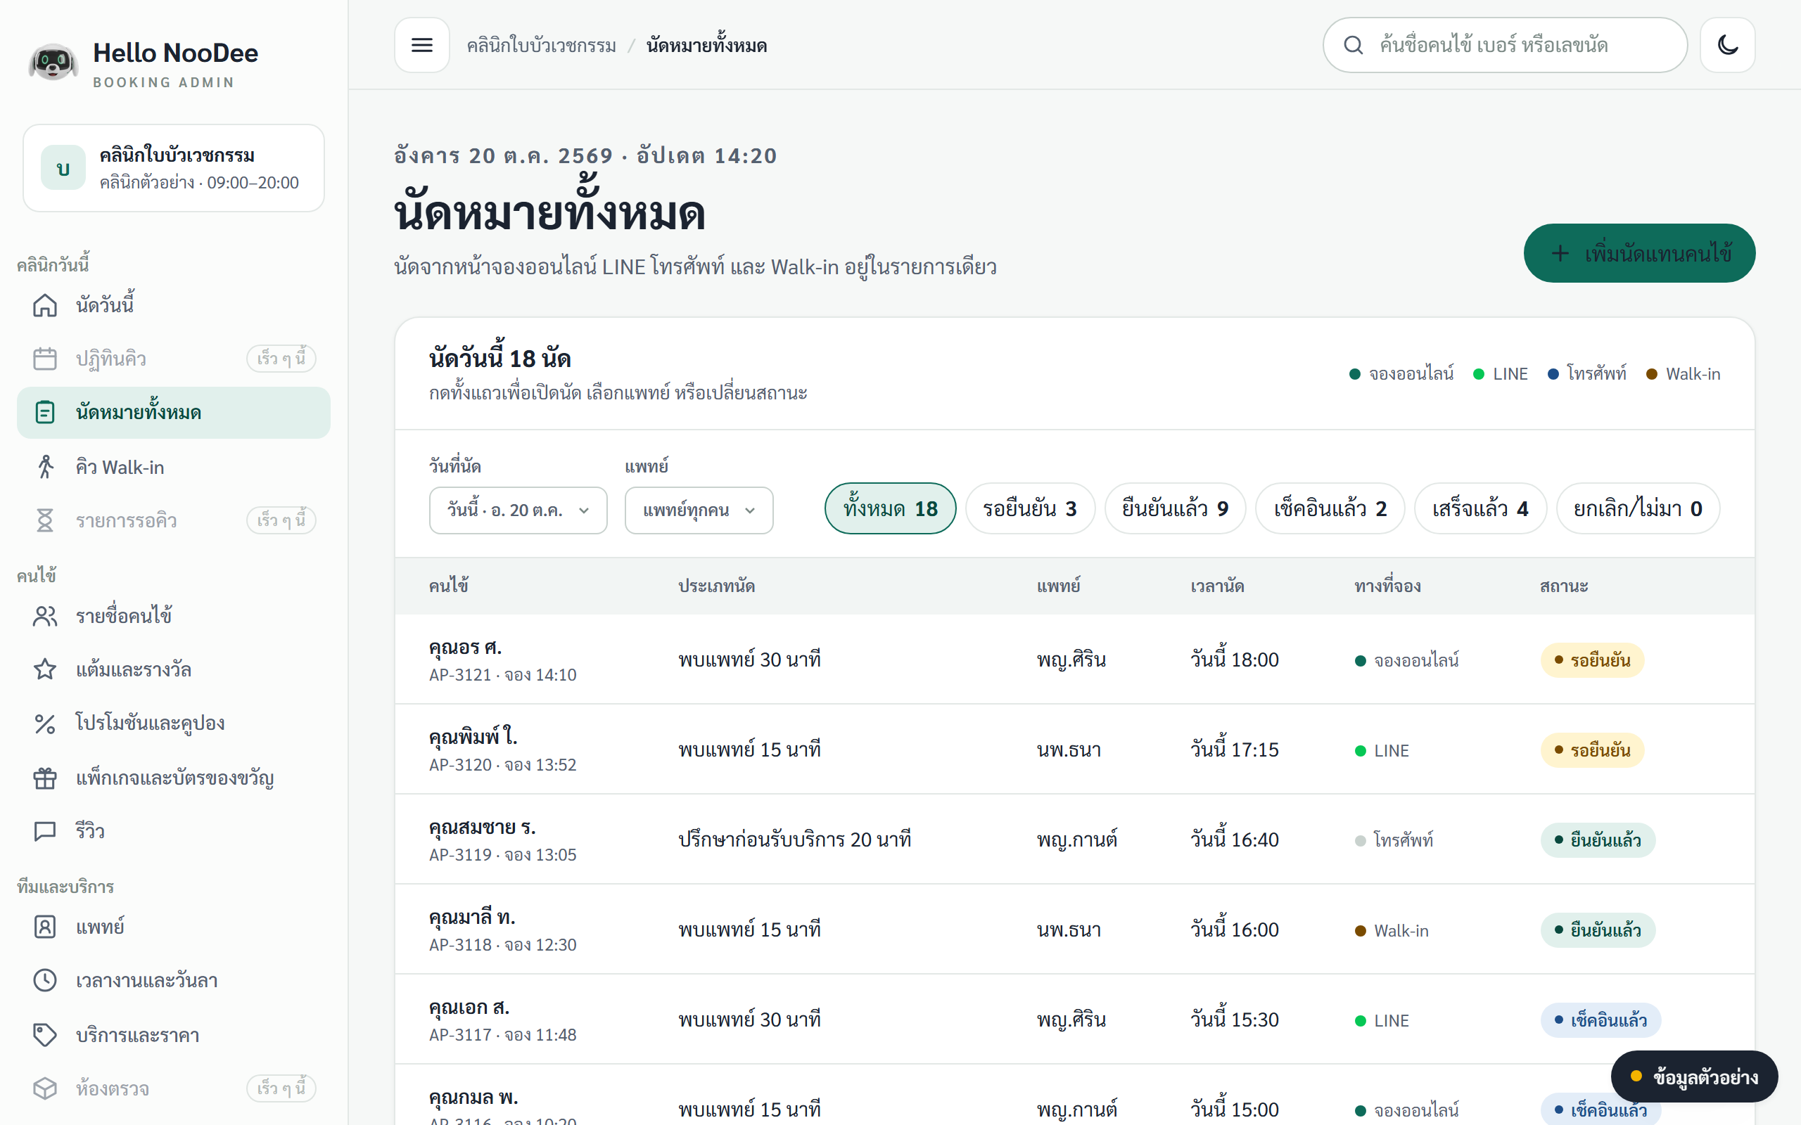Select เสร็จแล้ว 4 filter tab
This screenshot has width=1801, height=1125.
pyautogui.click(x=1480, y=508)
